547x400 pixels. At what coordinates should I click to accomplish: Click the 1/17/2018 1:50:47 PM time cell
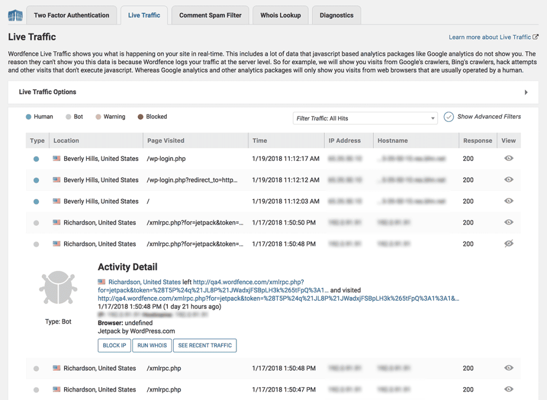point(284,389)
